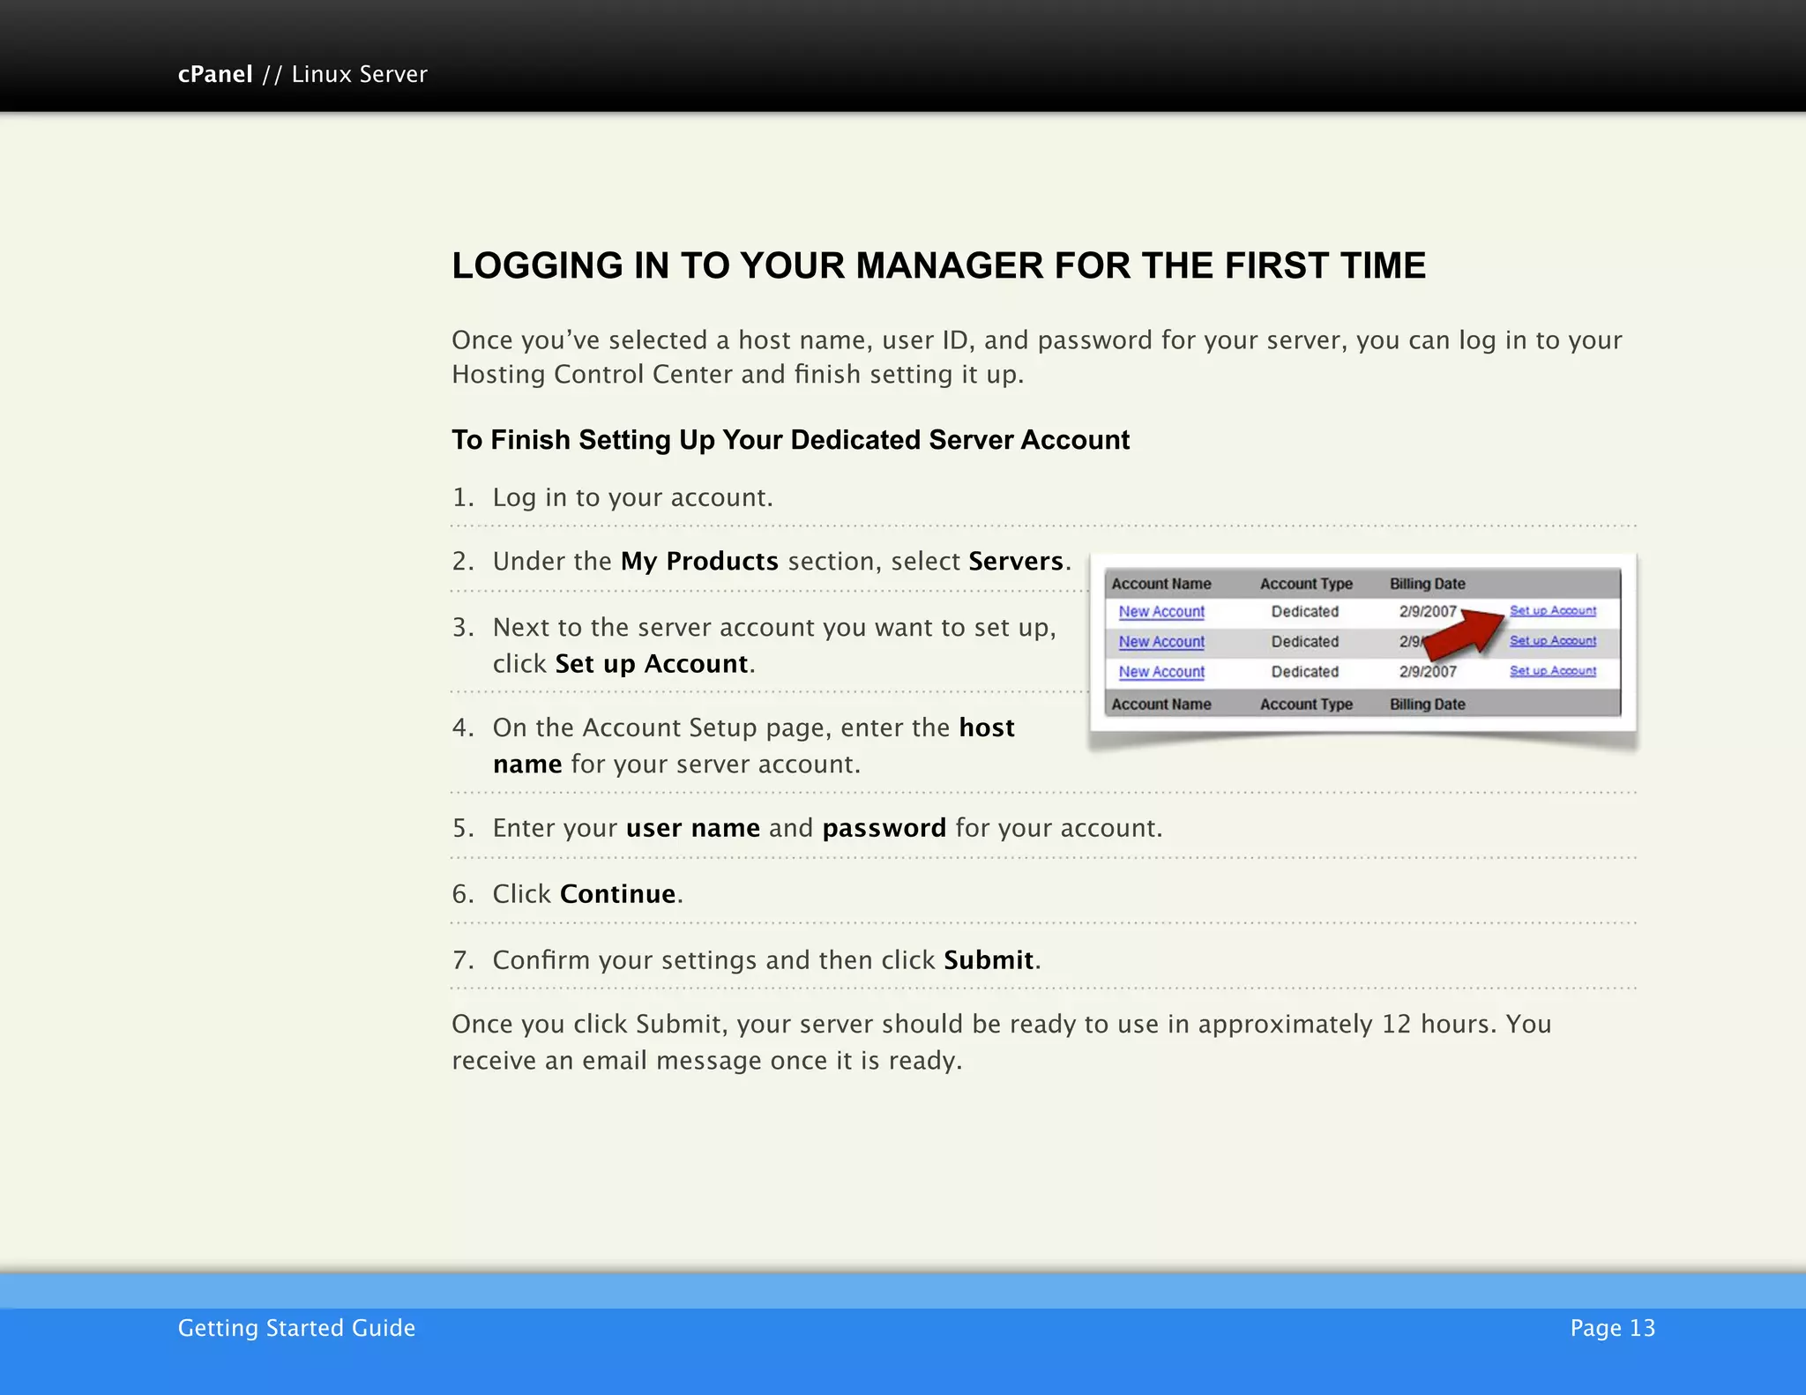
Task: Click the top Billing Date column header
Action: coord(1428,584)
